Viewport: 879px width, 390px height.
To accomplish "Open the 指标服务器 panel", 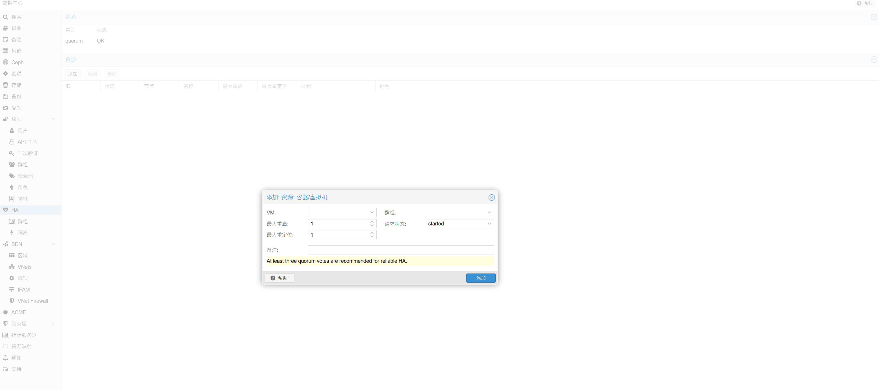I will 24,335.
